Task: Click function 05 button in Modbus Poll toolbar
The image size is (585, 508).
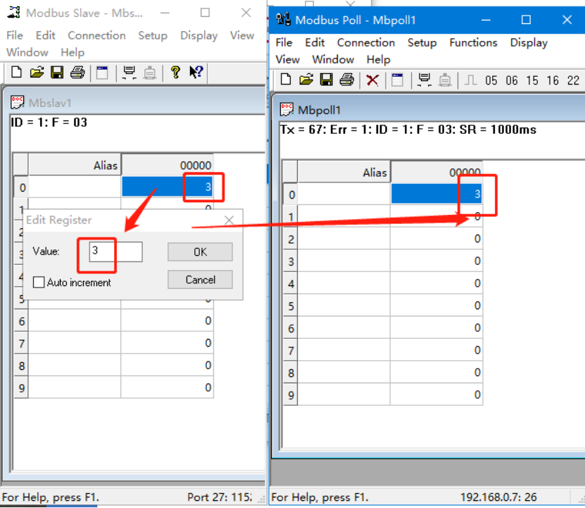Action: (491, 80)
